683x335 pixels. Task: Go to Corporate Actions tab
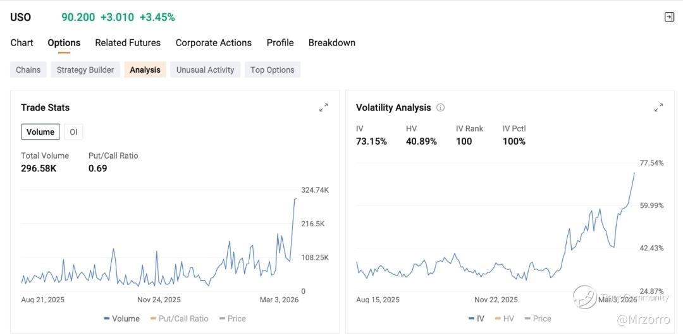click(x=214, y=42)
